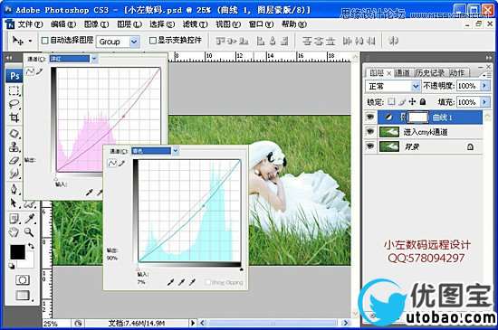The image size is (498, 330).
Task: Enable 显示变换控件 checkbox
Action: tap(153, 41)
